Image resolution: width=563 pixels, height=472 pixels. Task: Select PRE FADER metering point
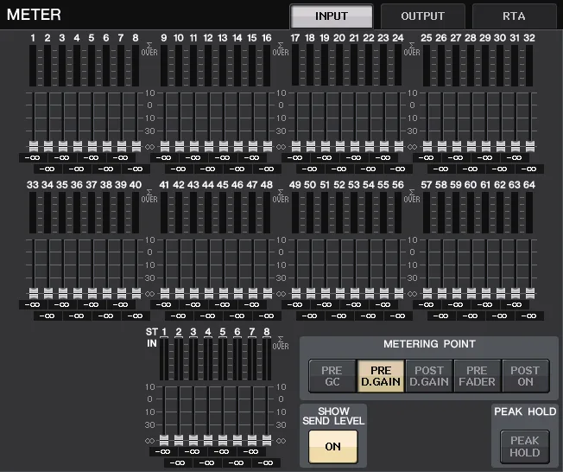(478, 376)
